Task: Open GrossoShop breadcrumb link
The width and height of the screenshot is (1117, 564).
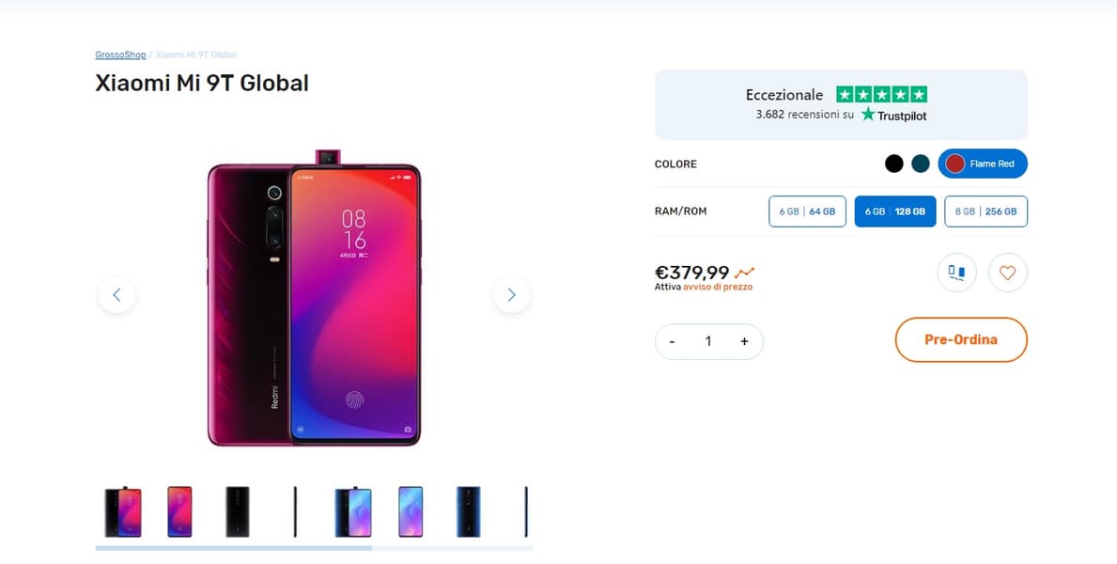Action: tap(120, 55)
